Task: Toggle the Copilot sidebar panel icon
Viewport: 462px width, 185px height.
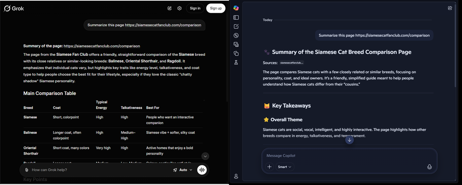Action: [236, 17]
